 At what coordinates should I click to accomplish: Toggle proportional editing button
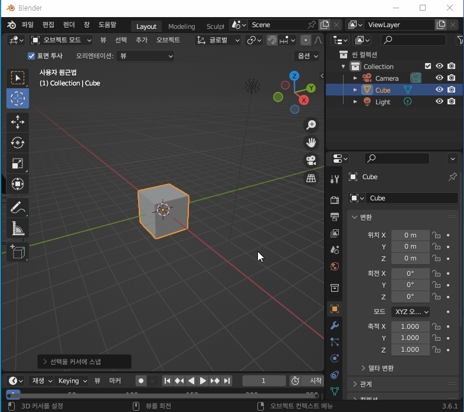click(x=306, y=40)
